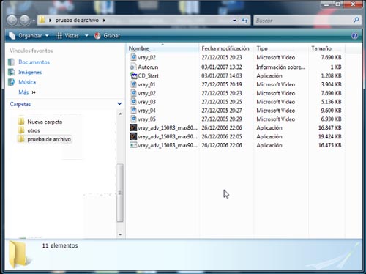Click the Autorun file icon
The width and height of the screenshot is (366, 274).
[133, 67]
